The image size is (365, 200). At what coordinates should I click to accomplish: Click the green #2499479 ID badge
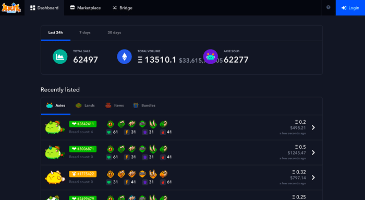(x=82, y=198)
